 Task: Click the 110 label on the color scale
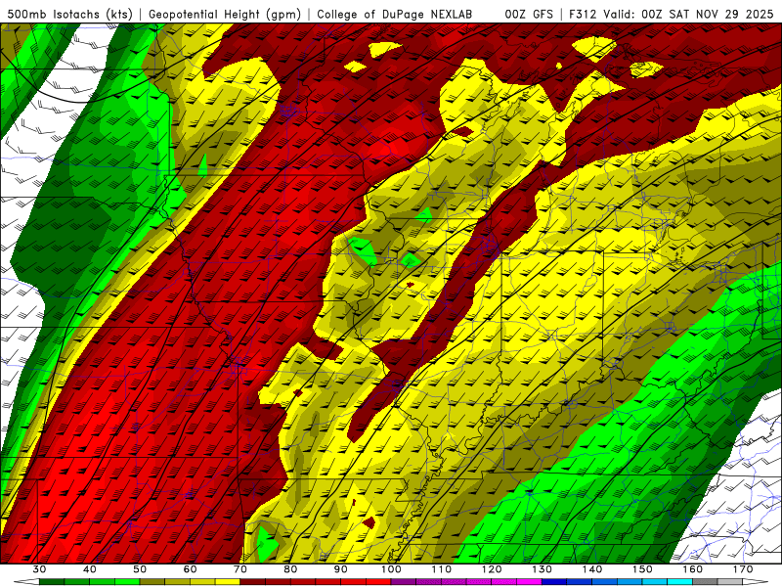click(x=442, y=569)
